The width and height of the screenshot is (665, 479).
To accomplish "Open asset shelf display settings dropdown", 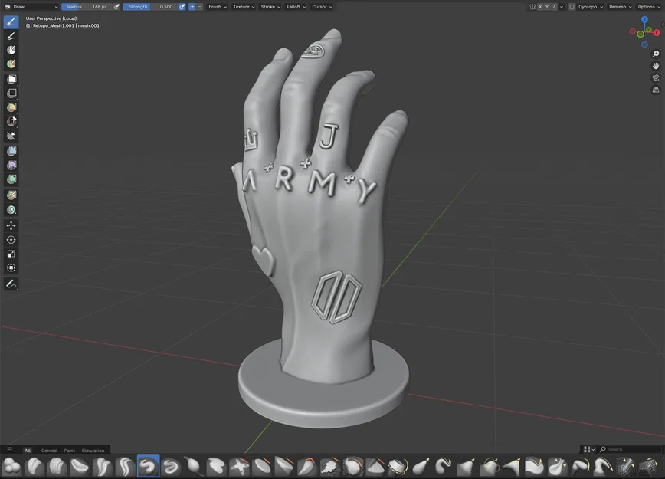I will pyautogui.click(x=589, y=449).
